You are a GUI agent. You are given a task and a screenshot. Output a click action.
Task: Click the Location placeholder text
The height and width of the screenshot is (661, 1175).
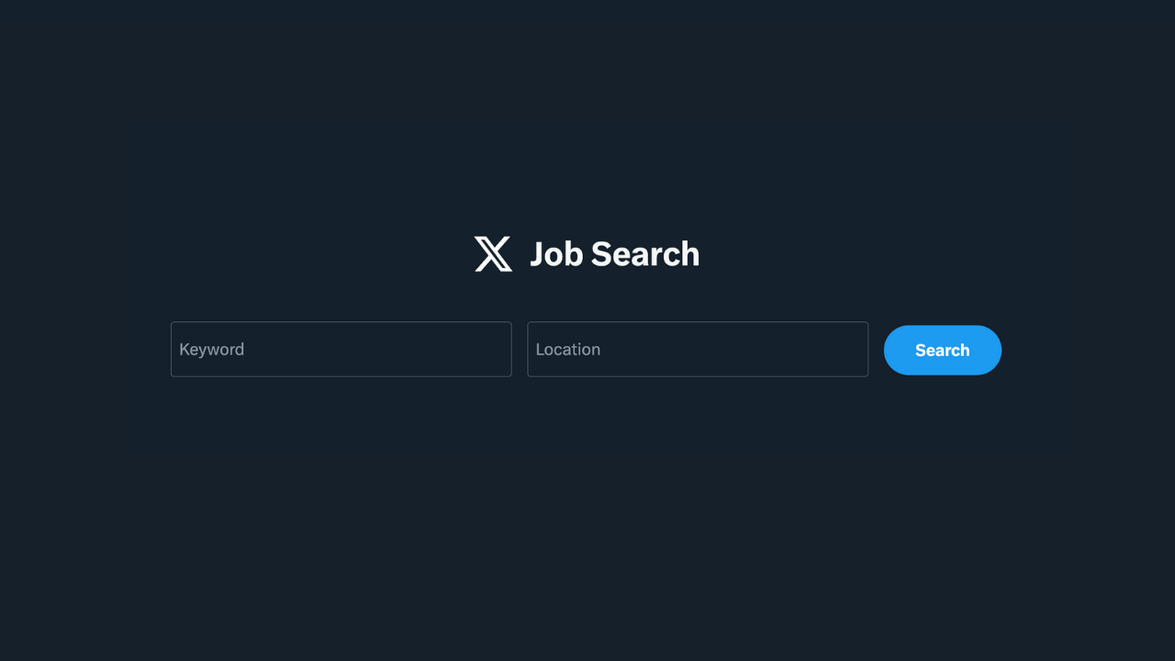coord(568,349)
